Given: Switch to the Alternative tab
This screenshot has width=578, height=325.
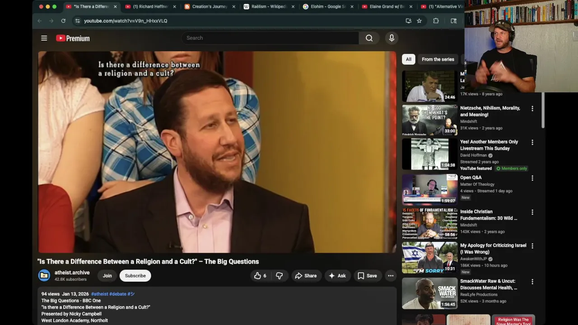Looking at the screenshot, I should pos(442,7).
